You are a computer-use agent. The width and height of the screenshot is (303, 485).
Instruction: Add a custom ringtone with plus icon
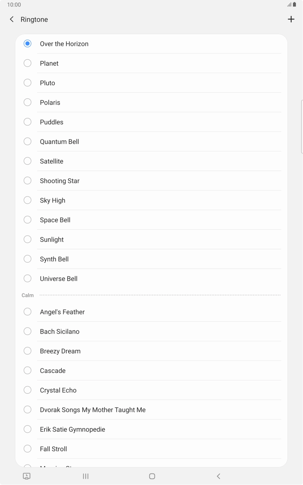(x=291, y=19)
